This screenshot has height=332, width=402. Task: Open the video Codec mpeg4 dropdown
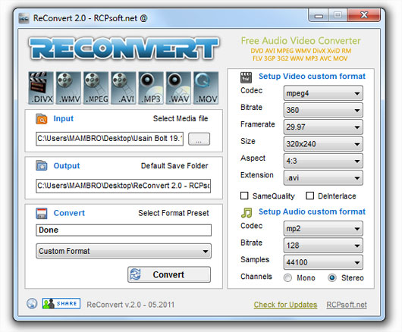pos(323,93)
